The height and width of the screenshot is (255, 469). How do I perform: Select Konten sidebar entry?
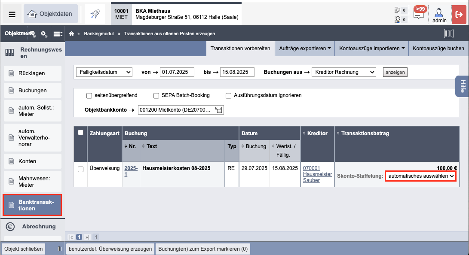pos(33,161)
